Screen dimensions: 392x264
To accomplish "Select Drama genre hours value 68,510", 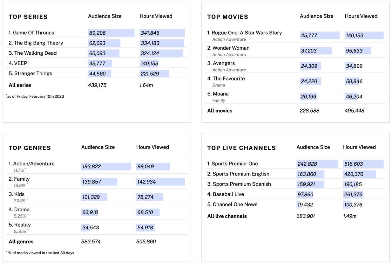I will point(145,212).
